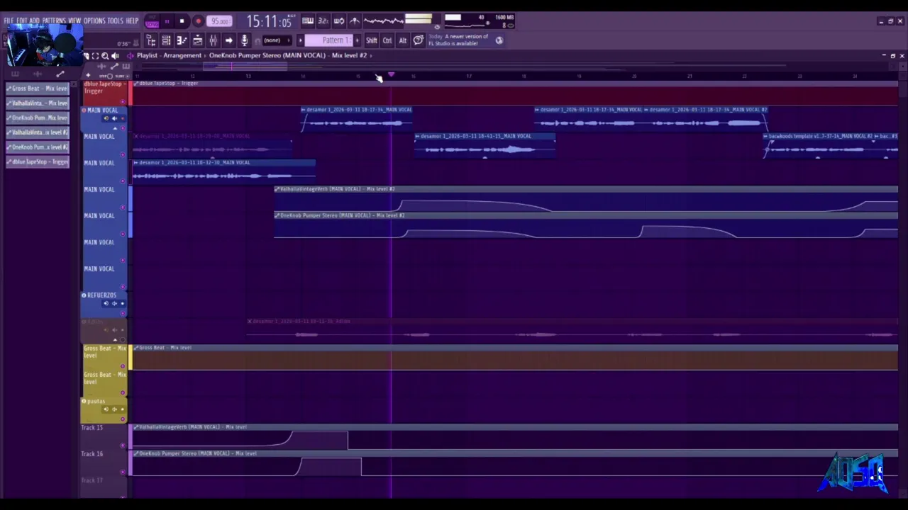Click the REFUERZOS group info icon
This screenshot has width=908, height=510.
(x=84, y=295)
